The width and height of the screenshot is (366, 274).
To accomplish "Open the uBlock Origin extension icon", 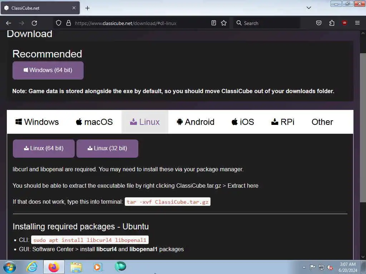I will (344, 23).
